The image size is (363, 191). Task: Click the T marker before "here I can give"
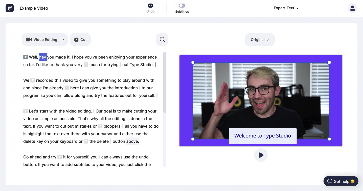(67, 88)
